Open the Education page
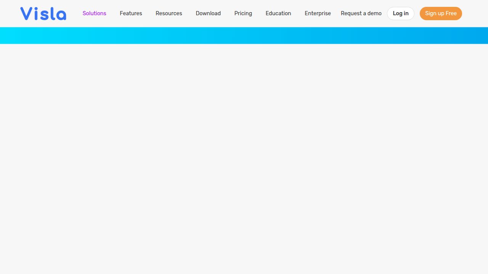Screen dimensions: 488x274 pyautogui.click(x=278, y=13)
